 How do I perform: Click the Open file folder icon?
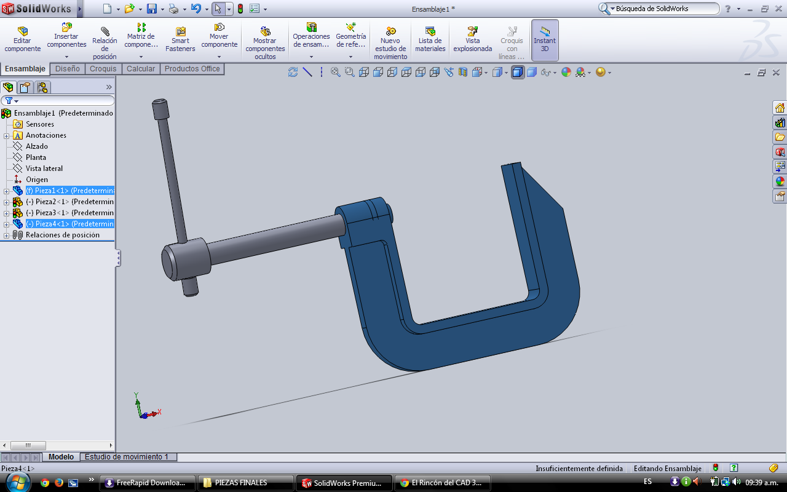tap(129, 9)
